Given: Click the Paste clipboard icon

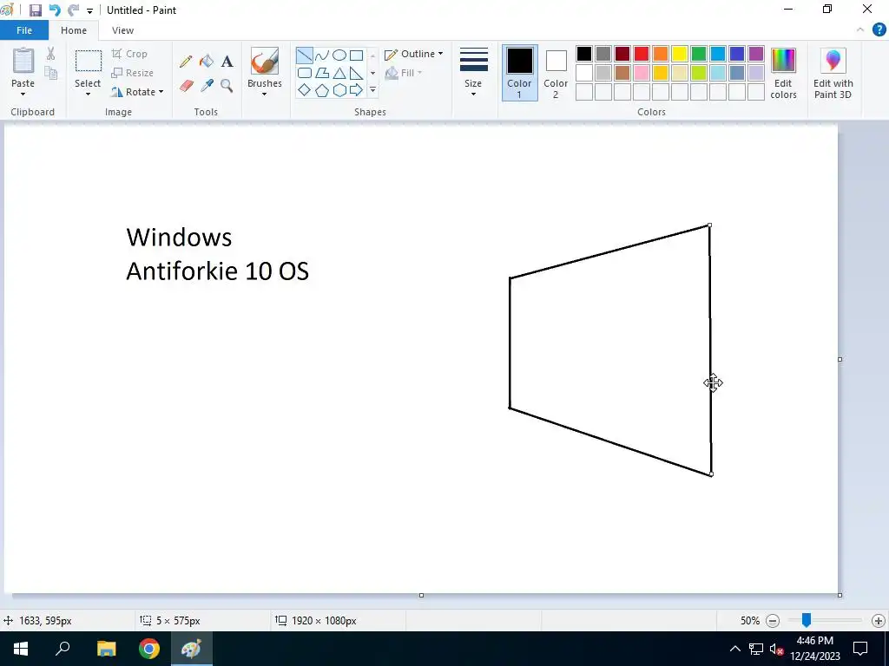Looking at the screenshot, I should (23, 61).
